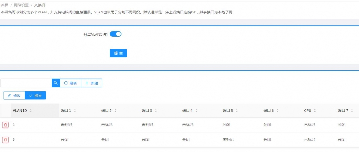This screenshot has height=152, width=359.
Task: Select 端口 1 未标记 cell in VLAN 1 row
Action: coord(66,125)
